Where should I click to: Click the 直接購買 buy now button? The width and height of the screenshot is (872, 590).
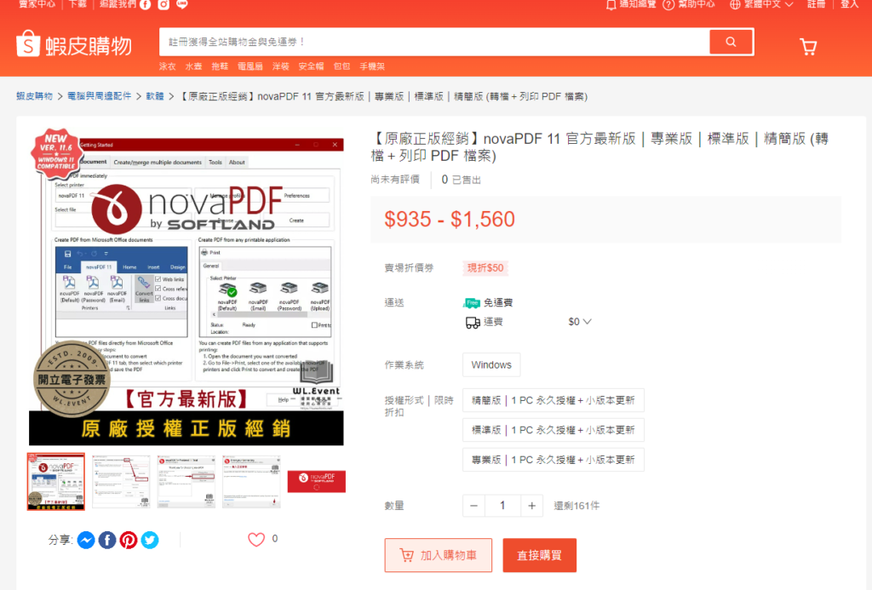click(x=539, y=555)
